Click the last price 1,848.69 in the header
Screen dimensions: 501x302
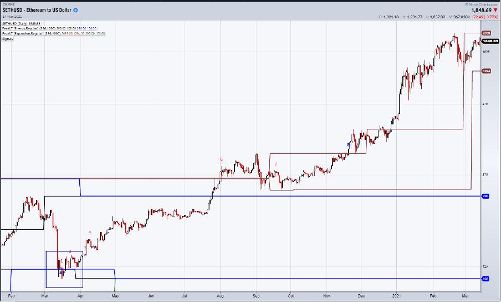(x=482, y=11)
